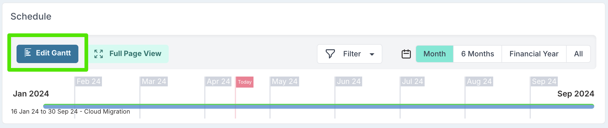
Task: Click the calendar icon
Action: [406, 54]
